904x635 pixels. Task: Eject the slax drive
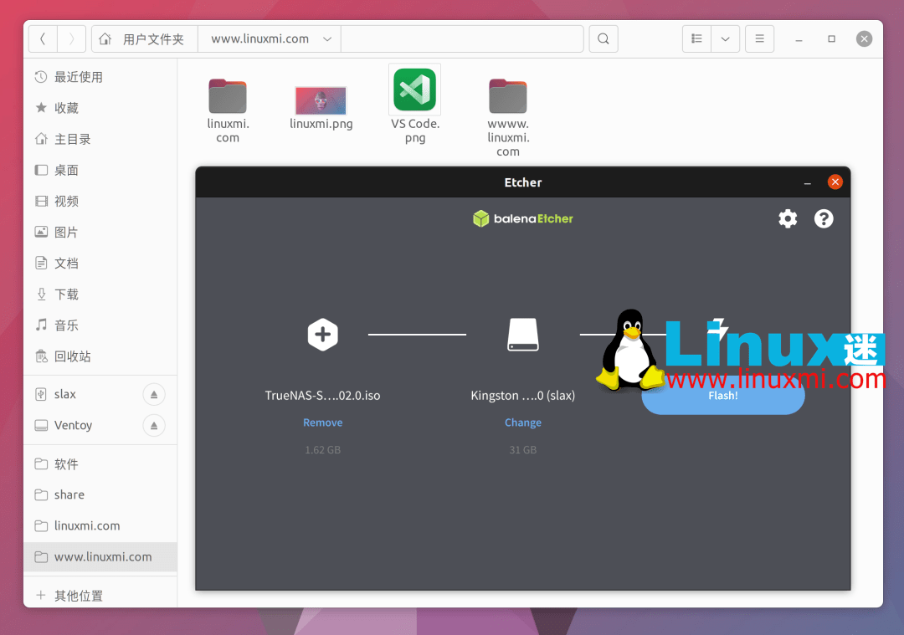tap(154, 395)
